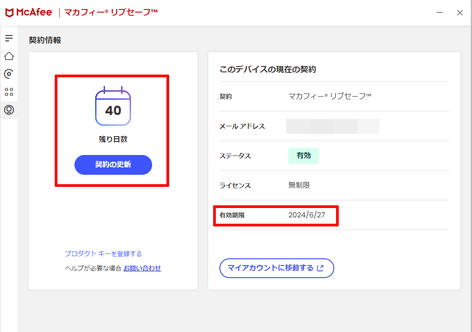The height and width of the screenshot is (332, 472).
Task: Click the McAfee logo in title bar
Action: 29,13
